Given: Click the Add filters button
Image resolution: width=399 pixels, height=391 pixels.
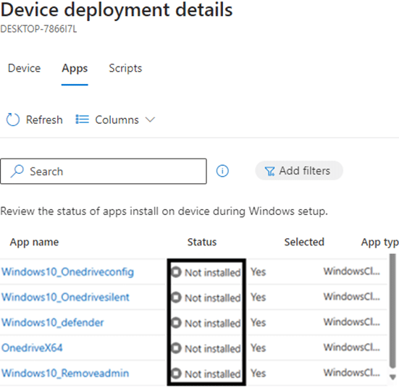Looking at the screenshot, I should click(299, 171).
